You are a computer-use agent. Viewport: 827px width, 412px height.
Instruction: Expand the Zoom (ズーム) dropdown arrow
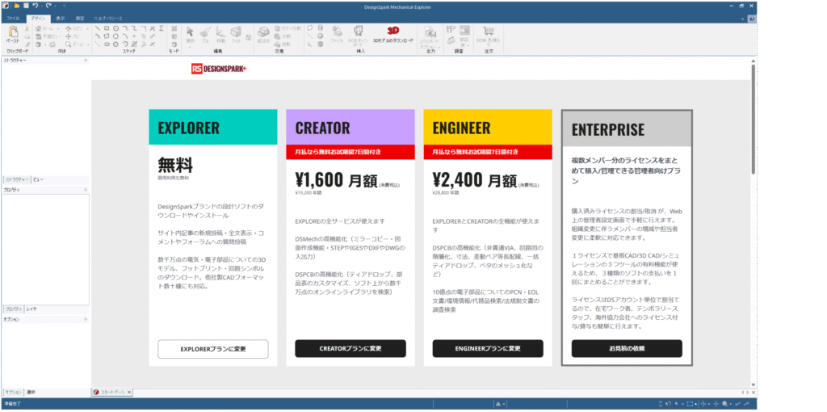pos(87,44)
